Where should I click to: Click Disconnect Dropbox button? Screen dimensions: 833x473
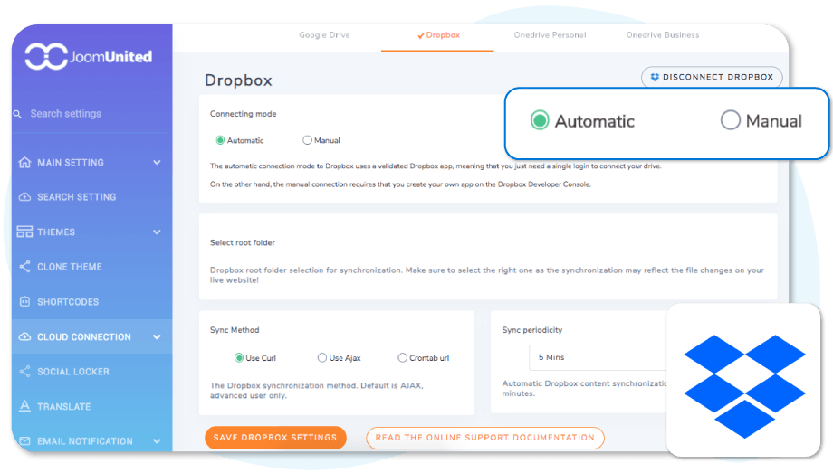(x=712, y=77)
